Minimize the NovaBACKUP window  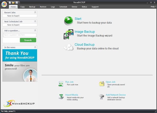coord(147,3)
